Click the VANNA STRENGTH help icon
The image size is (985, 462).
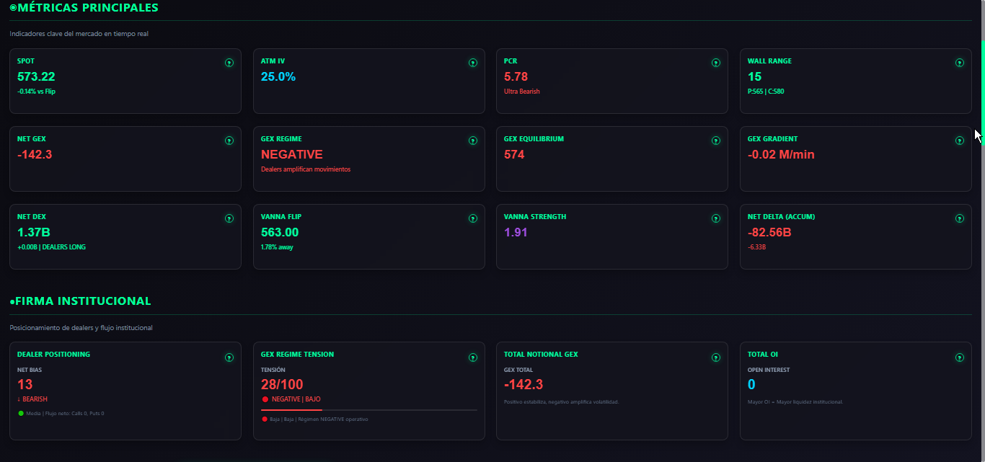[716, 218]
